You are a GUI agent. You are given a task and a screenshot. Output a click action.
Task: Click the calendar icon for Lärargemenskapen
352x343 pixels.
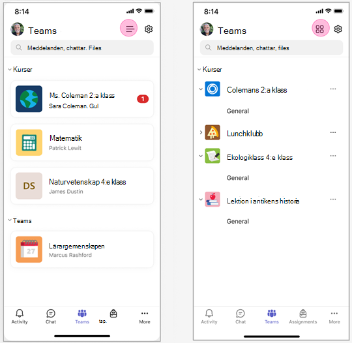coord(29,249)
